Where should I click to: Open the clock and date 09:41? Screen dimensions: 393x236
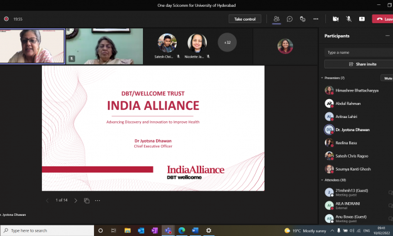[x=382, y=230]
